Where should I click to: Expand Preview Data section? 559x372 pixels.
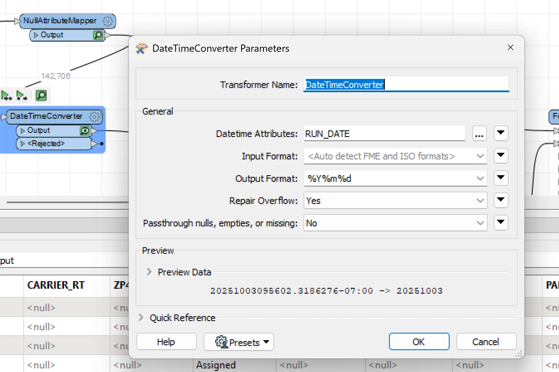[x=149, y=272]
